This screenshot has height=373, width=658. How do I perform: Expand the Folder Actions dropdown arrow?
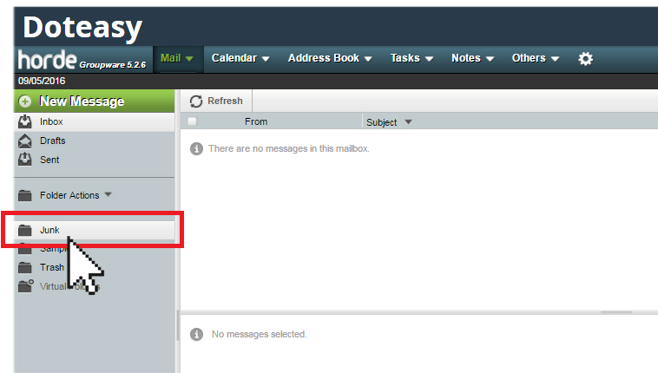click(x=108, y=194)
